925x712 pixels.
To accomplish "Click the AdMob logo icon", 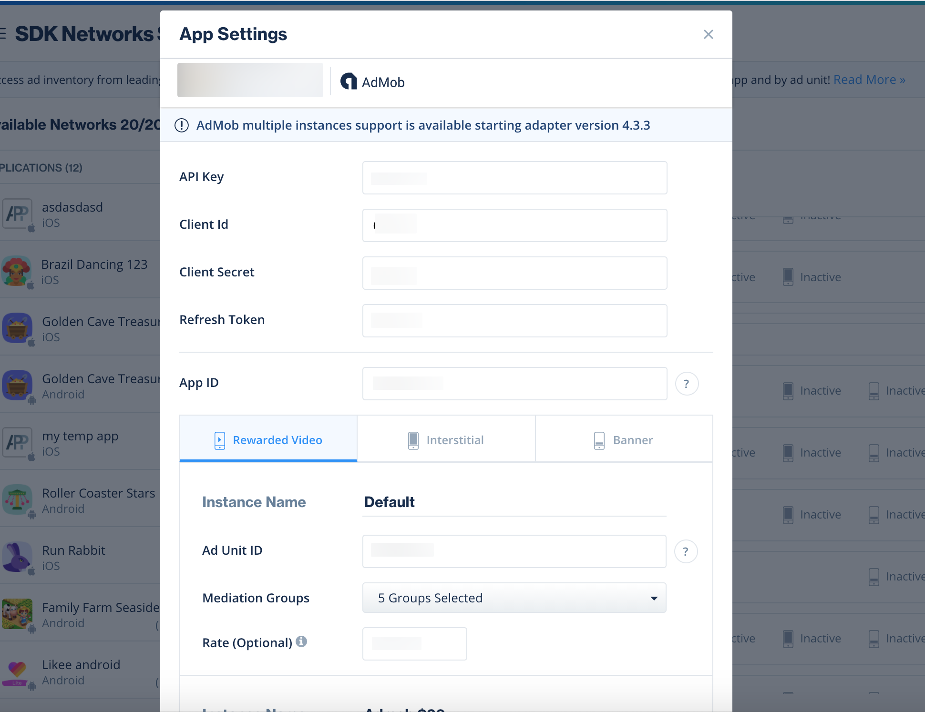I will [x=349, y=81].
